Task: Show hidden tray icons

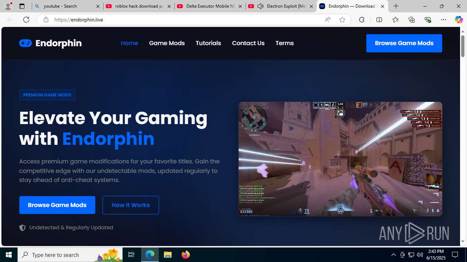Action: click(x=393, y=255)
